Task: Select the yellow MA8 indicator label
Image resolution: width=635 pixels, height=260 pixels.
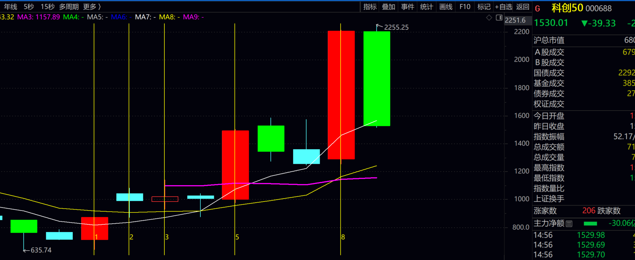Action: (169, 17)
